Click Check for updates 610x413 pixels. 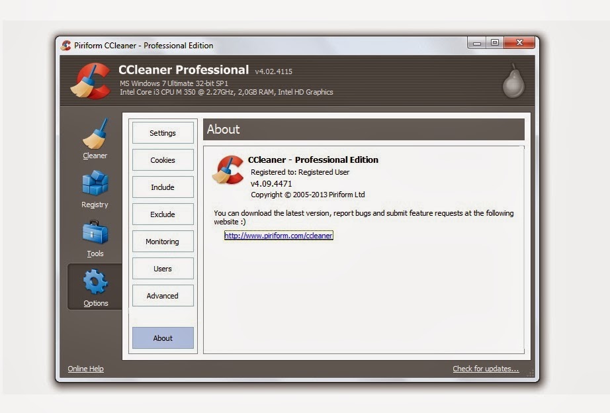[486, 369]
